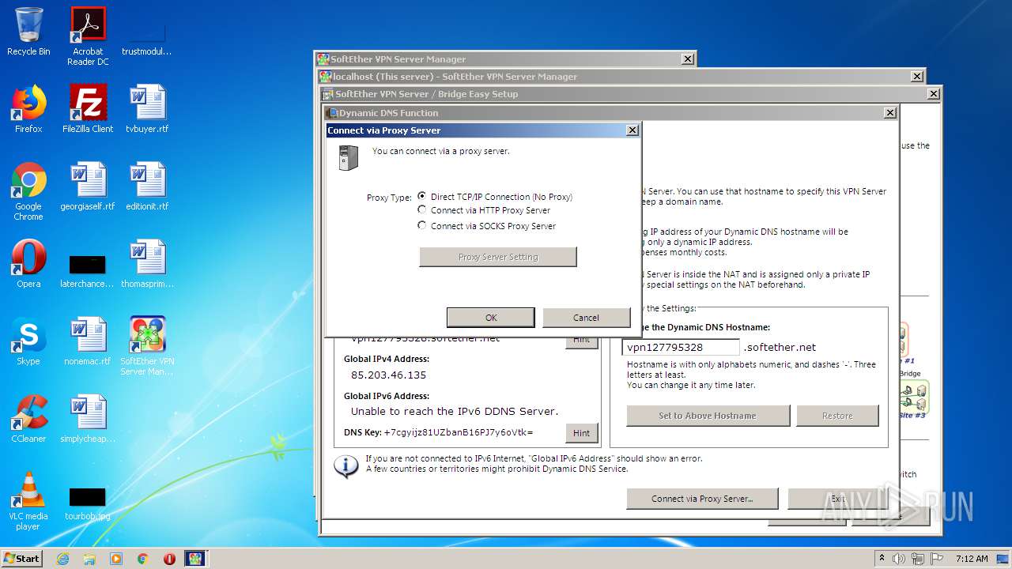This screenshot has height=569, width=1012.
Task: Open Windows Explorer folder from taskbar
Action: [x=89, y=559]
